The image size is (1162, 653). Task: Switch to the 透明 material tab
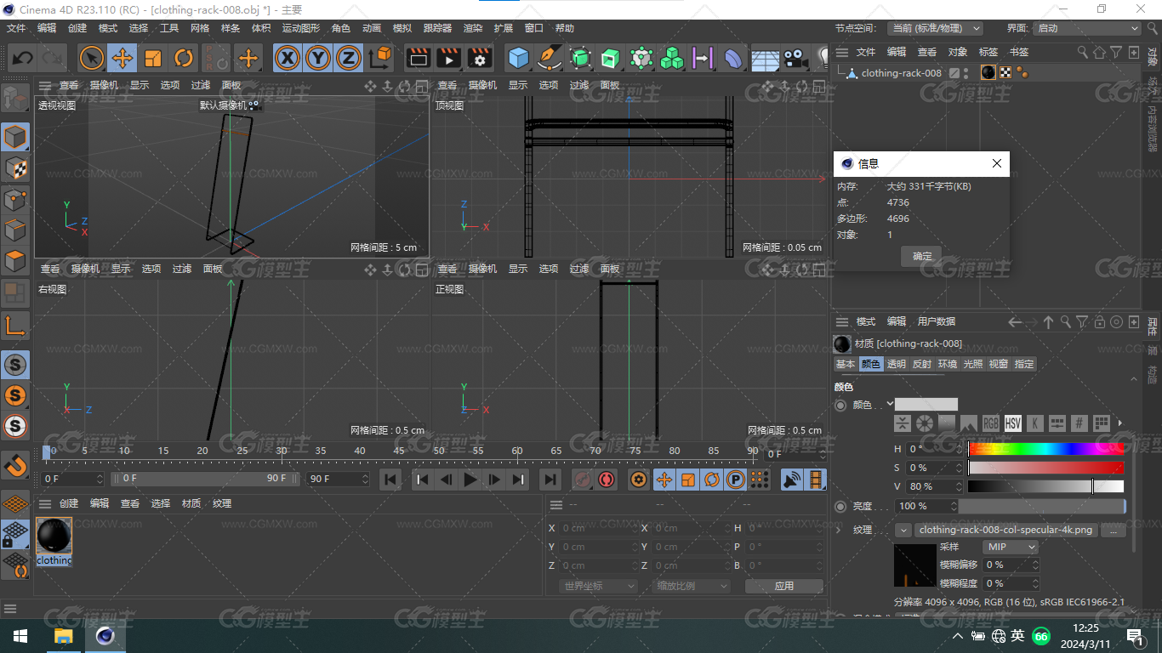pyautogui.click(x=897, y=364)
